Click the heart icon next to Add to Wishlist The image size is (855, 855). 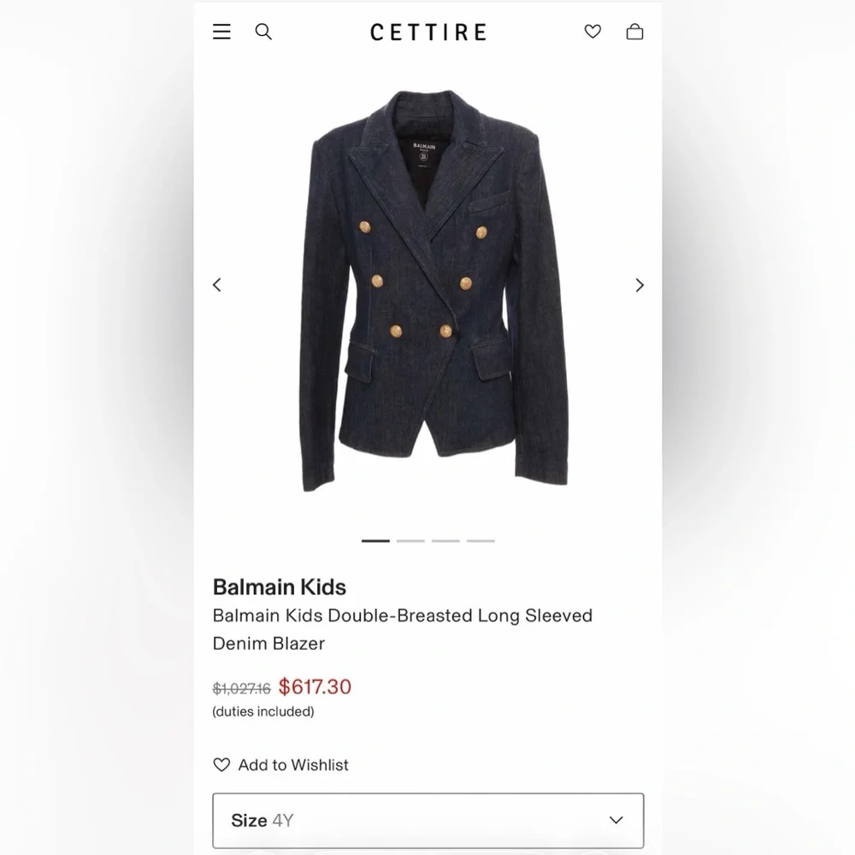point(221,764)
